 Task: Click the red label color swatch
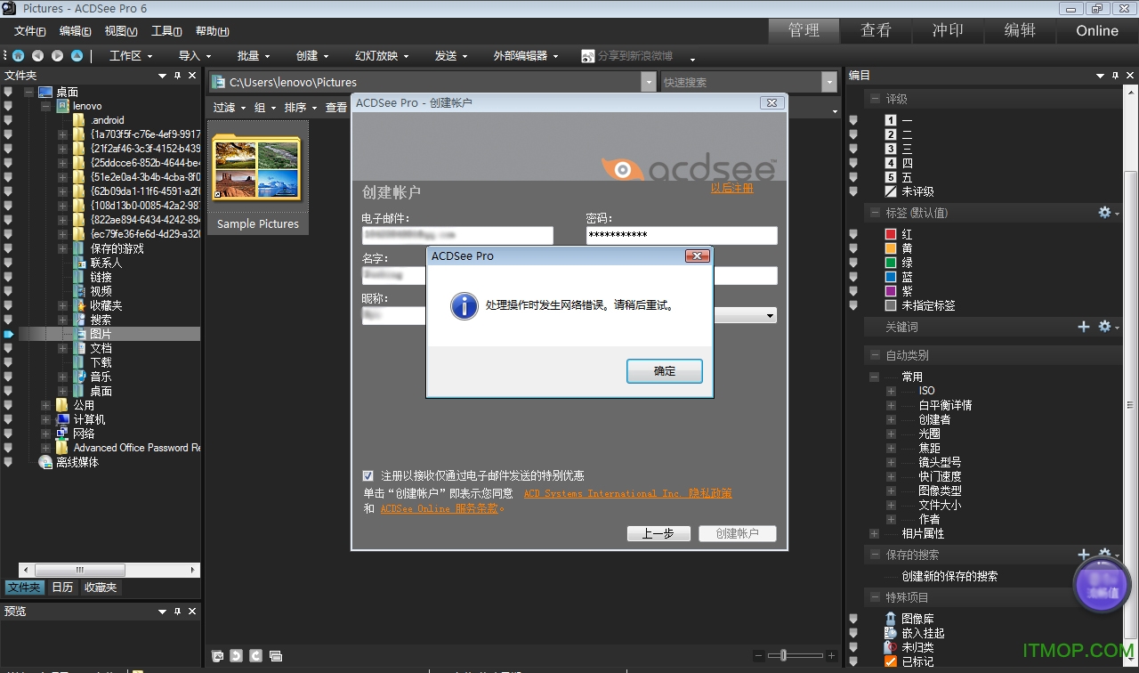click(891, 234)
